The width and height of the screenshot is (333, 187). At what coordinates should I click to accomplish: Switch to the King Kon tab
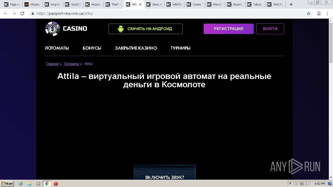coord(53,4)
